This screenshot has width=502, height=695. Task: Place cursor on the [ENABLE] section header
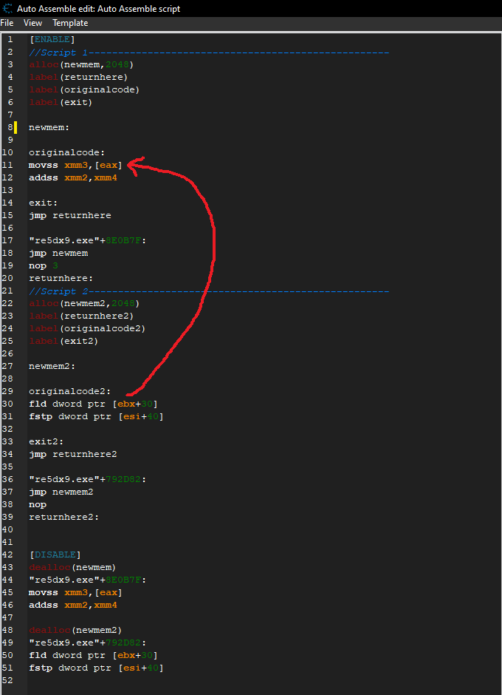(x=52, y=39)
